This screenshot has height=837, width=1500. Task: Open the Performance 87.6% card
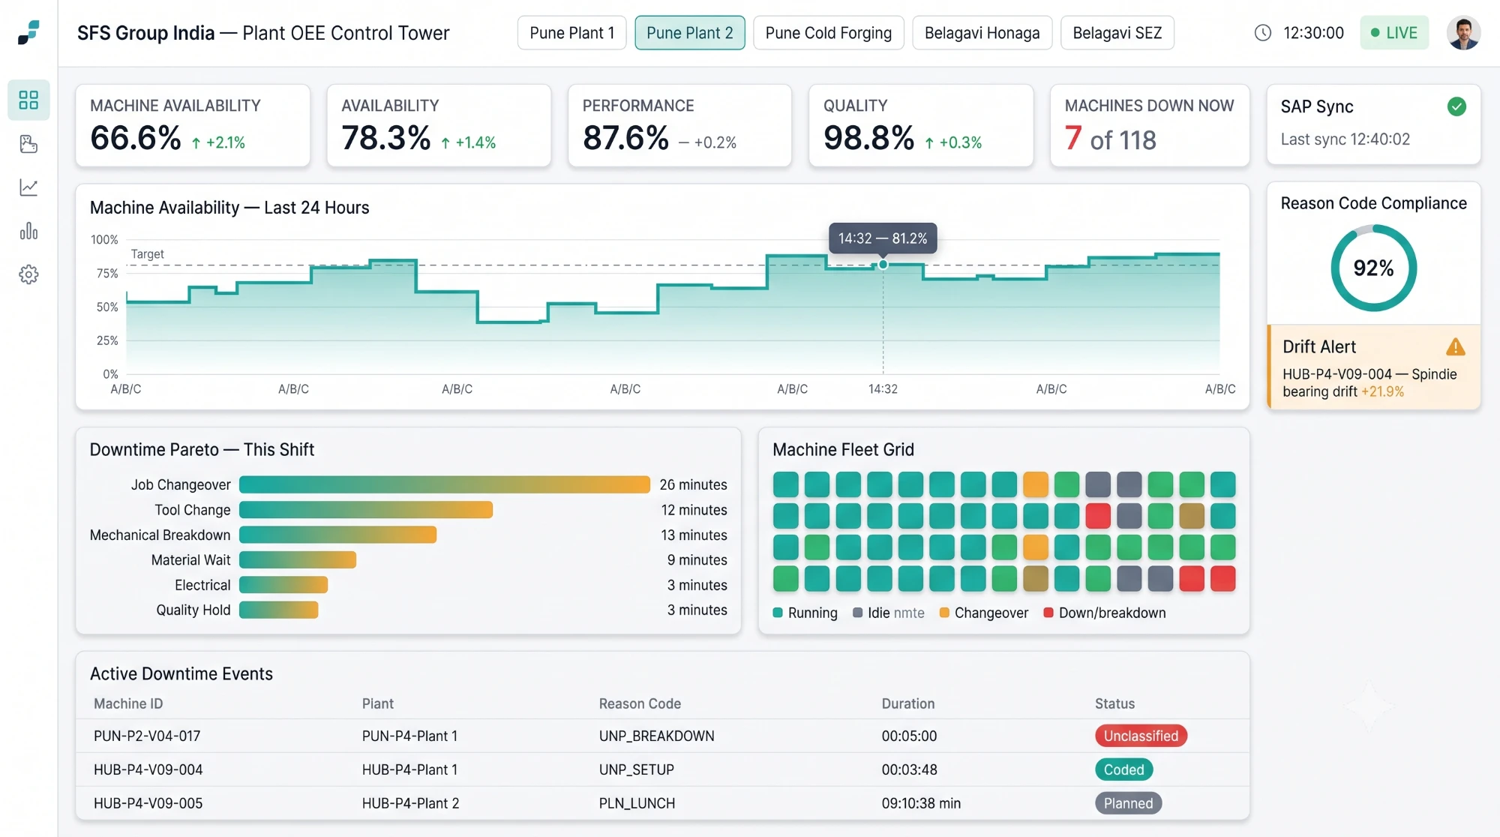coord(679,125)
